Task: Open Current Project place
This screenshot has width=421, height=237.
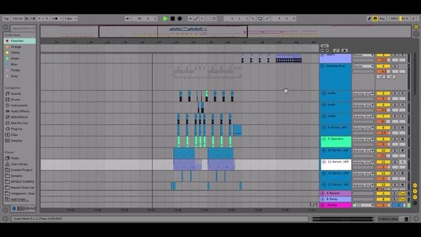Action: (x=20, y=170)
